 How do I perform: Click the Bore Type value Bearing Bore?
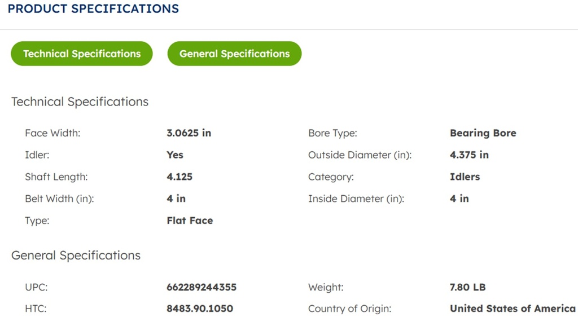click(483, 133)
